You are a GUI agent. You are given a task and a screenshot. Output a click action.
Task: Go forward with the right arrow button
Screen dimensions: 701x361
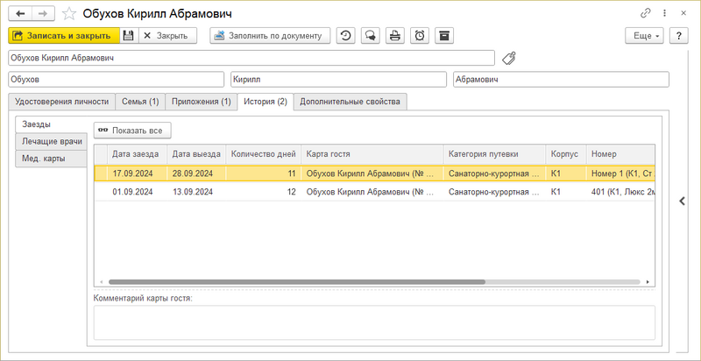(x=44, y=13)
